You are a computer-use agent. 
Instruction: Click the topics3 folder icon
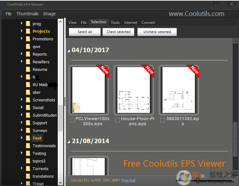[x=28, y=161]
